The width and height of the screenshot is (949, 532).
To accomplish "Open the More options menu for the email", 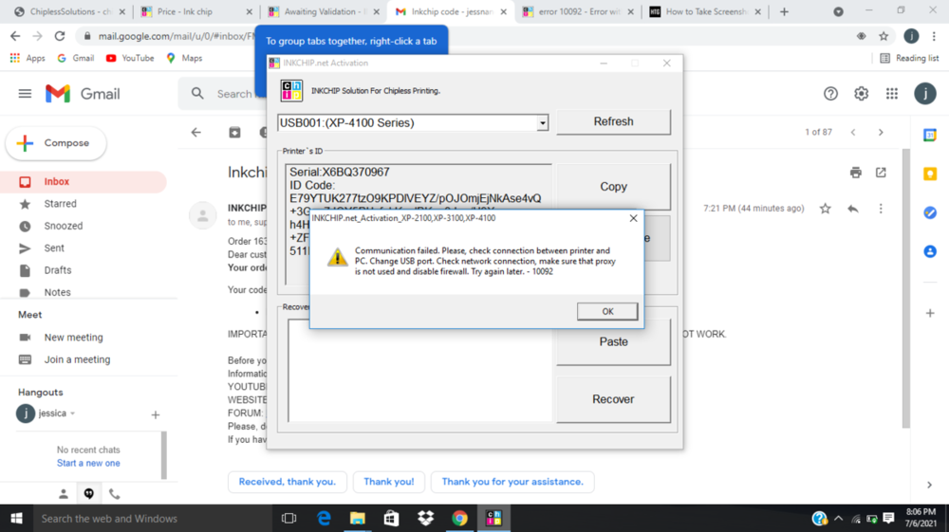I will point(881,209).
